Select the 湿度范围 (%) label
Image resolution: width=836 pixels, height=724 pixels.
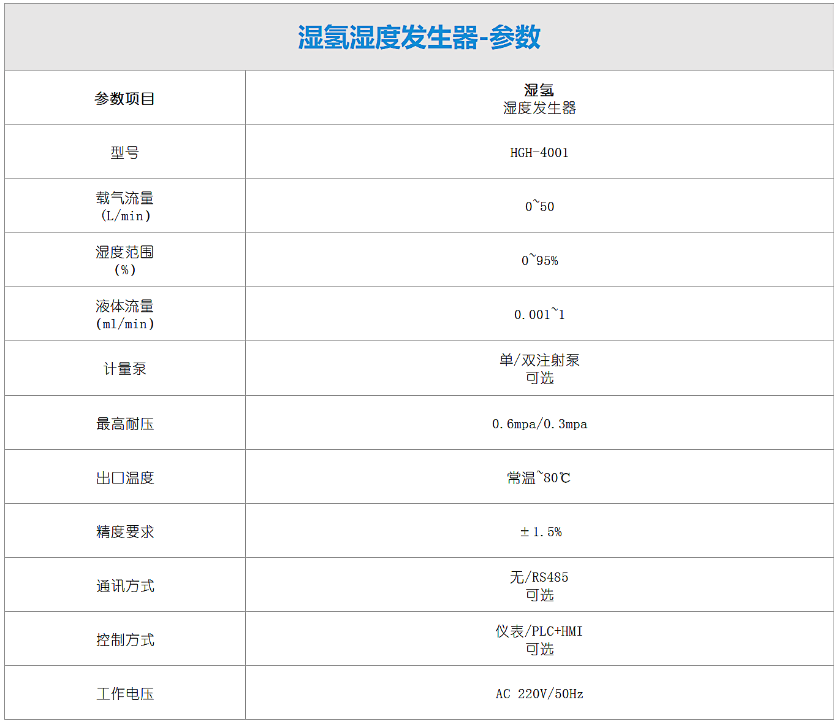124,261
